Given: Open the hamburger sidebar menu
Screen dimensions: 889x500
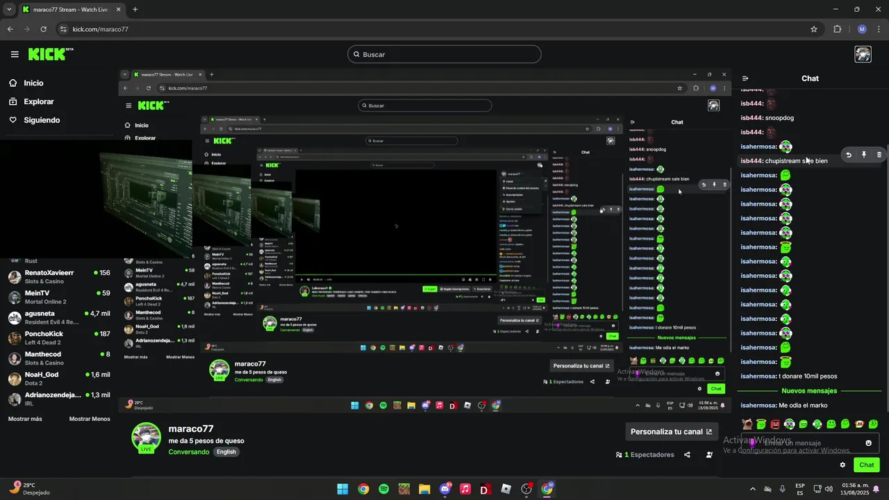Looking at the screenshot, I should pos(15,54).
